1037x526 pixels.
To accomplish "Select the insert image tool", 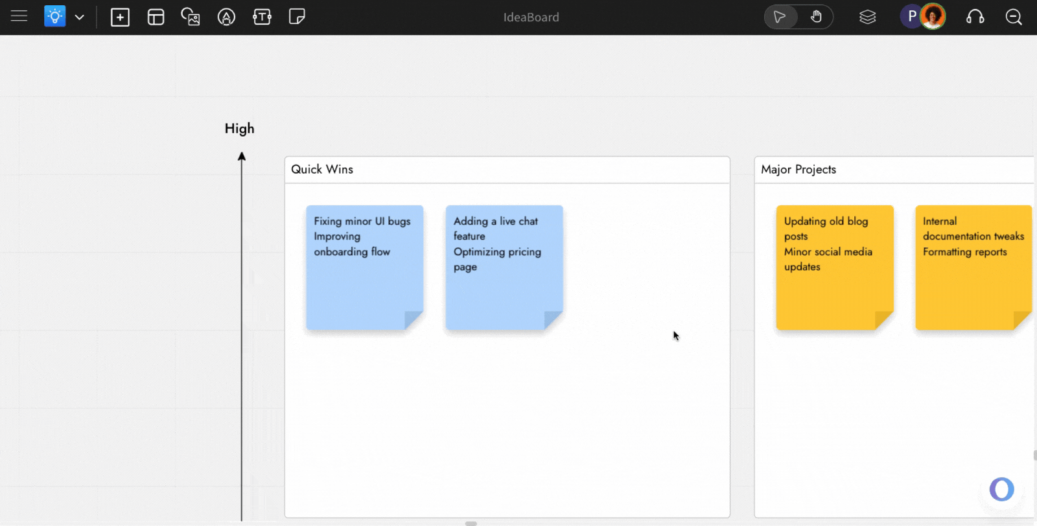I will [191, 17].
